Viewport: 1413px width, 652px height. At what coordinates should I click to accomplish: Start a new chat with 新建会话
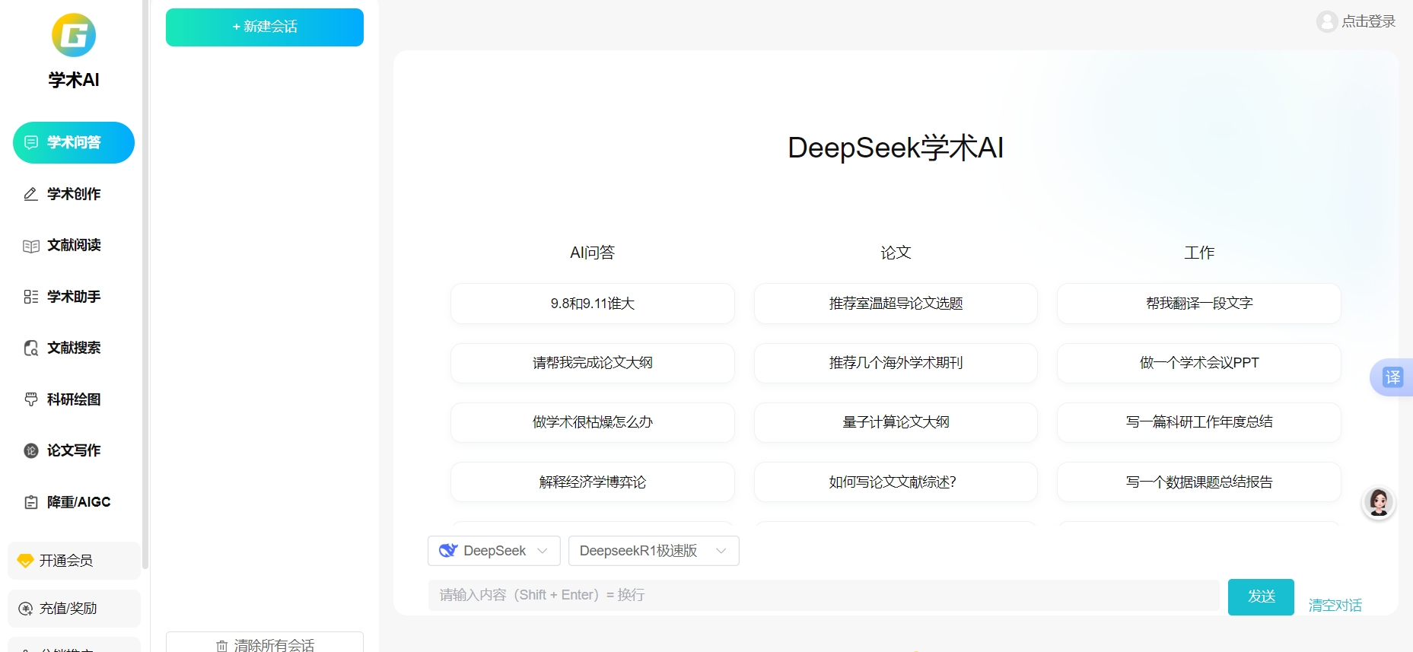tap(265, 27)
